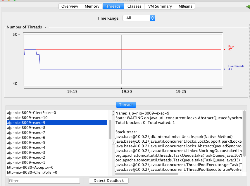Open the Time Range dropdown
The width and height of the screenshot is (250, 186).
pyautogui.click(x=139, y=18)
